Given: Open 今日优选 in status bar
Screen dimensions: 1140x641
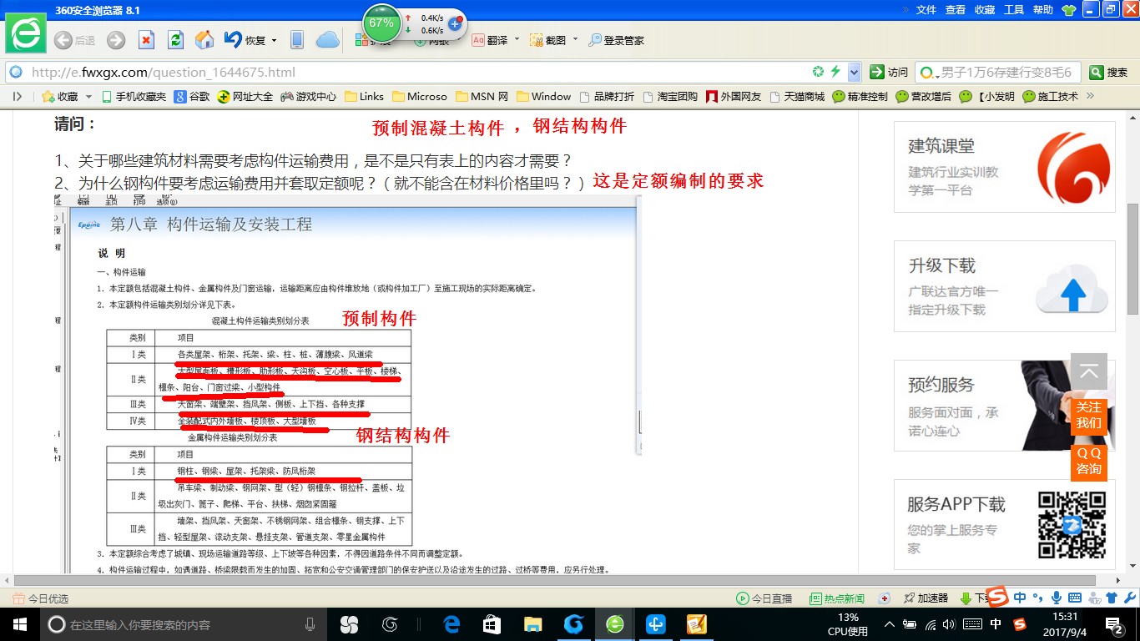Looking at the screenshot, I should (40, 598).
